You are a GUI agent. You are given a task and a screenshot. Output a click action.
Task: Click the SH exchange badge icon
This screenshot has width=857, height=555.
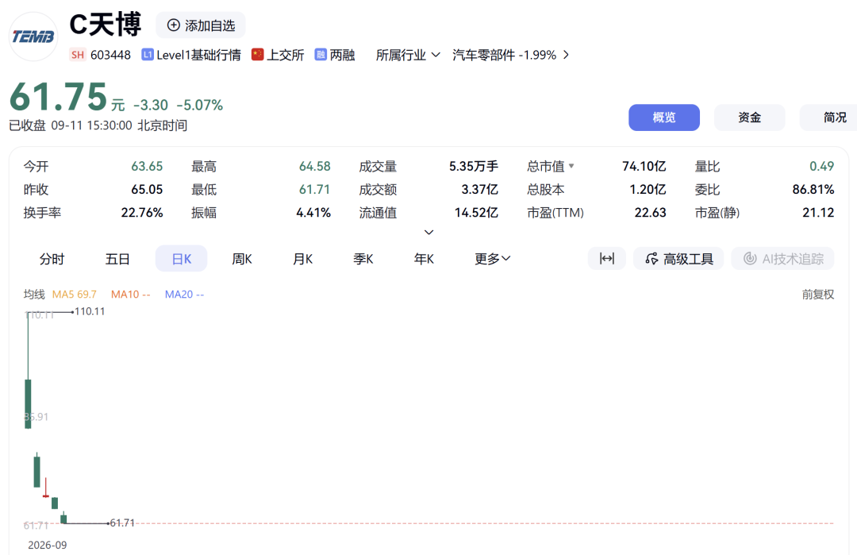(78, 55)
